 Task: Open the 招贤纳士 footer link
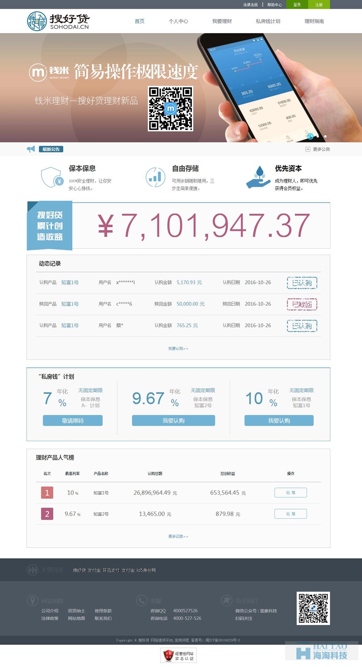coord(76,611)
